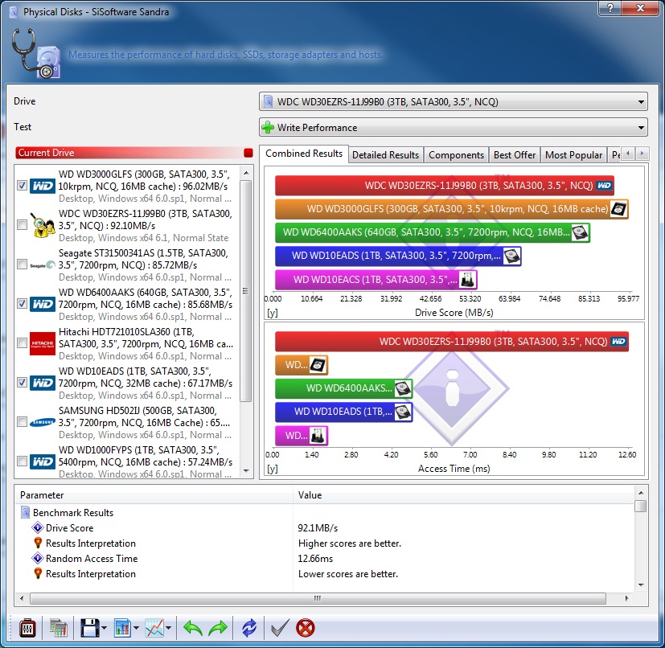
Task: Click the Parameter column header
Action: (x=154, y=495)
